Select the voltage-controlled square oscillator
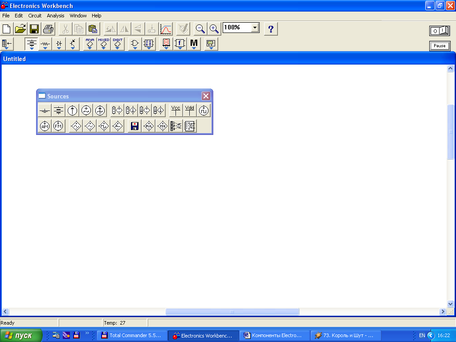Image resolution: width=456 pixels, height=342 pixels. click(x=104, y=126)
